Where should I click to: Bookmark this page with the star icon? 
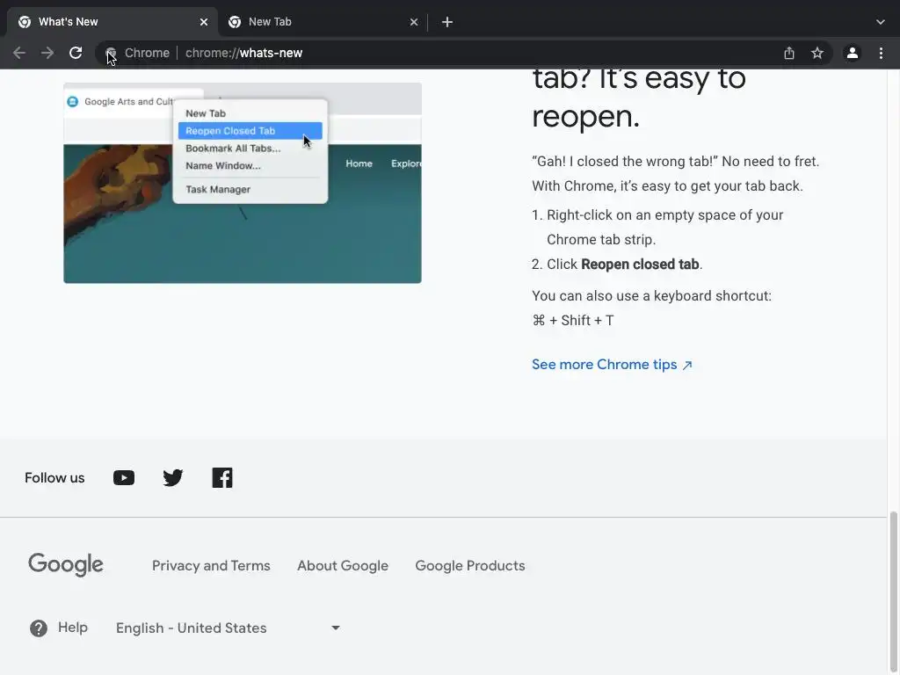point(817,53)
